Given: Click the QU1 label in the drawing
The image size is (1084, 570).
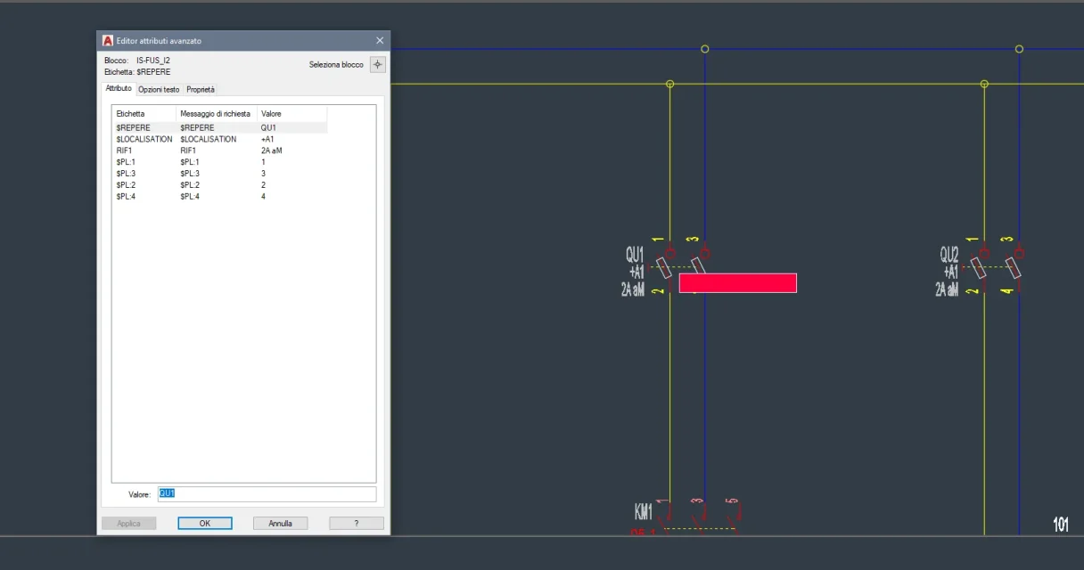Looking at the screenshot, I should tap(634, 256).
